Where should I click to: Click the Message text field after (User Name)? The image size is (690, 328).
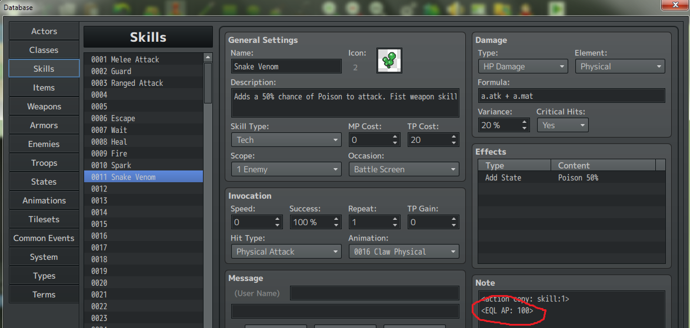click(x=375, y=293)
